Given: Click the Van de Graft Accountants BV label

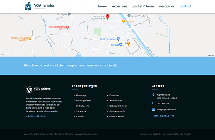Looking at the screenshot, I should pos(98,17).
